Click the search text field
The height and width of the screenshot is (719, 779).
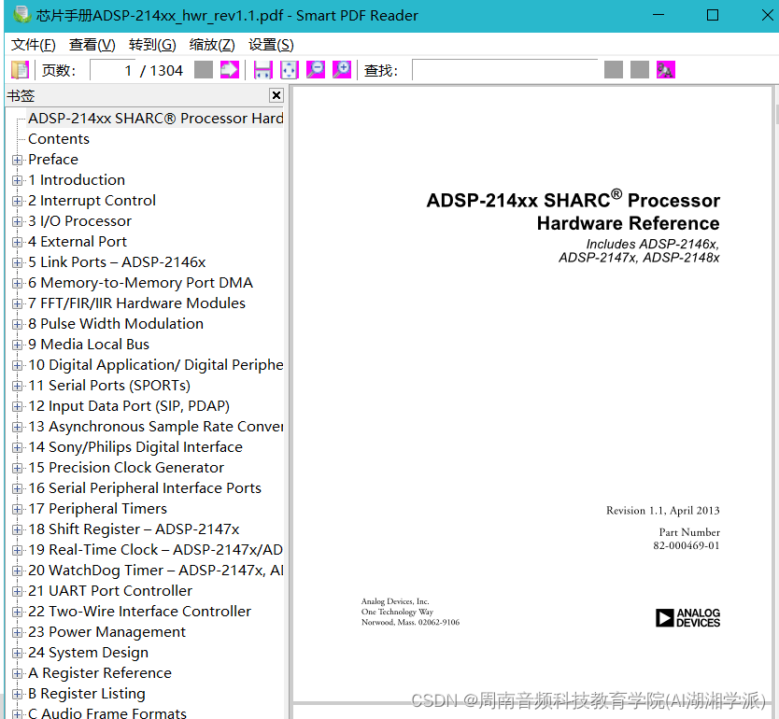point(504,70)
